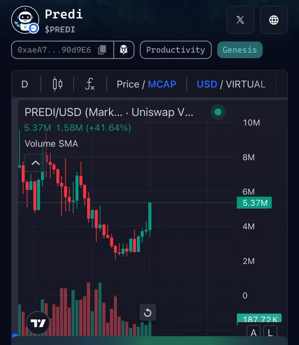Click the 5.37M current price label on axis

254,202
